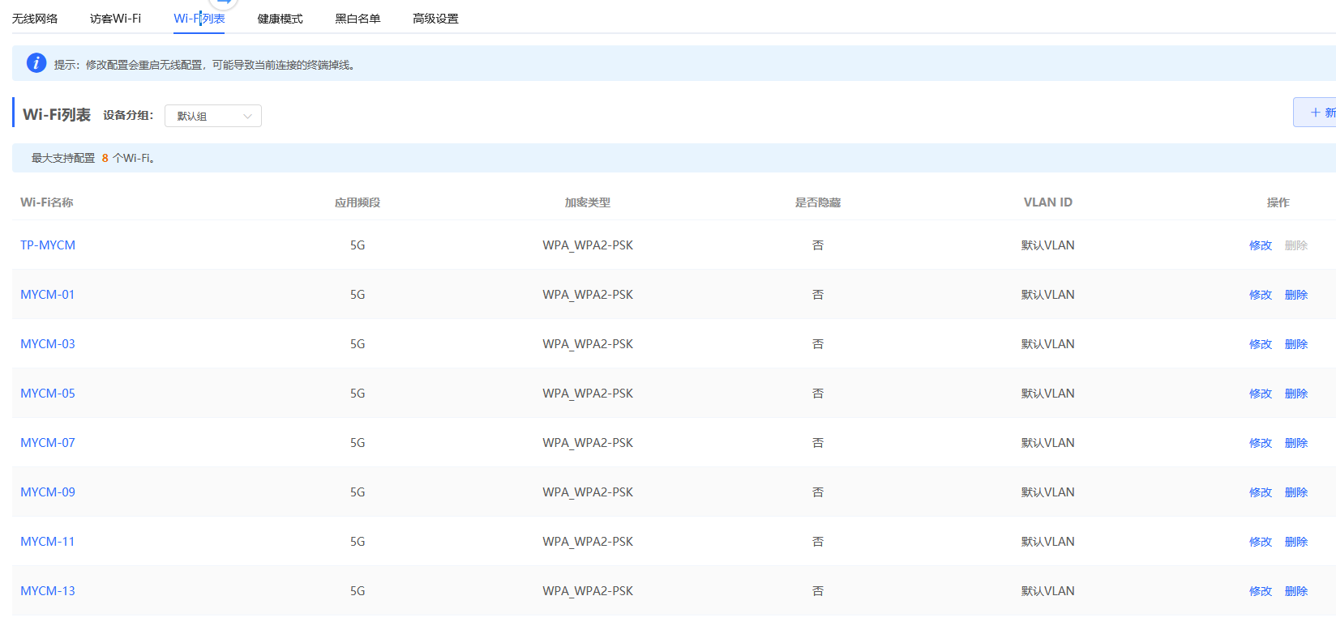Click 修改 for MYCM-09
Viewport: 1336px width, 630px height.
click(1261, 492)
